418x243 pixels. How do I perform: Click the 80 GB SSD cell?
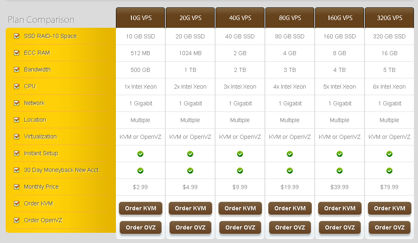point(290,36)
